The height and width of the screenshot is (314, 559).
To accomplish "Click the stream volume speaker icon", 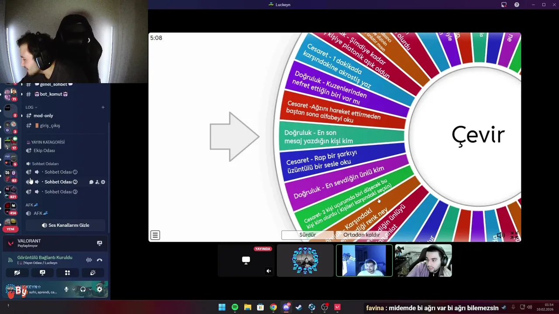I will tap(500, 235).
